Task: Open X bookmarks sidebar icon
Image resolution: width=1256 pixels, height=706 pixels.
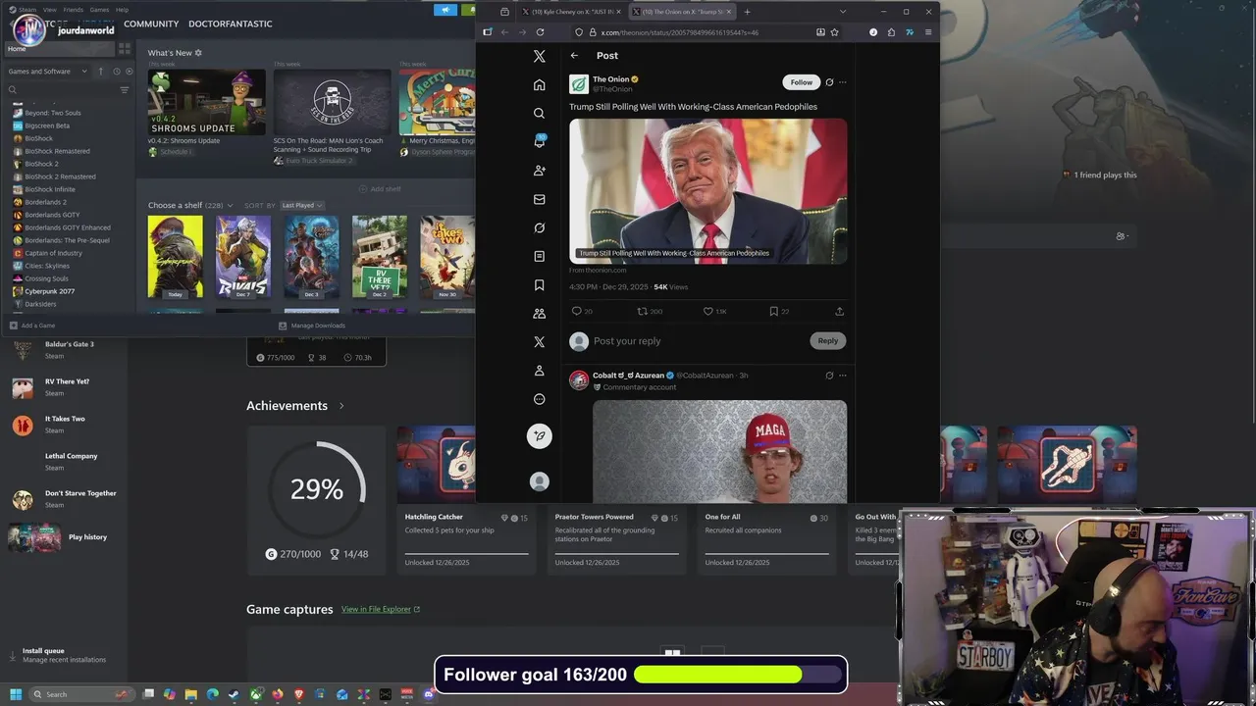Action: point(539,285)
